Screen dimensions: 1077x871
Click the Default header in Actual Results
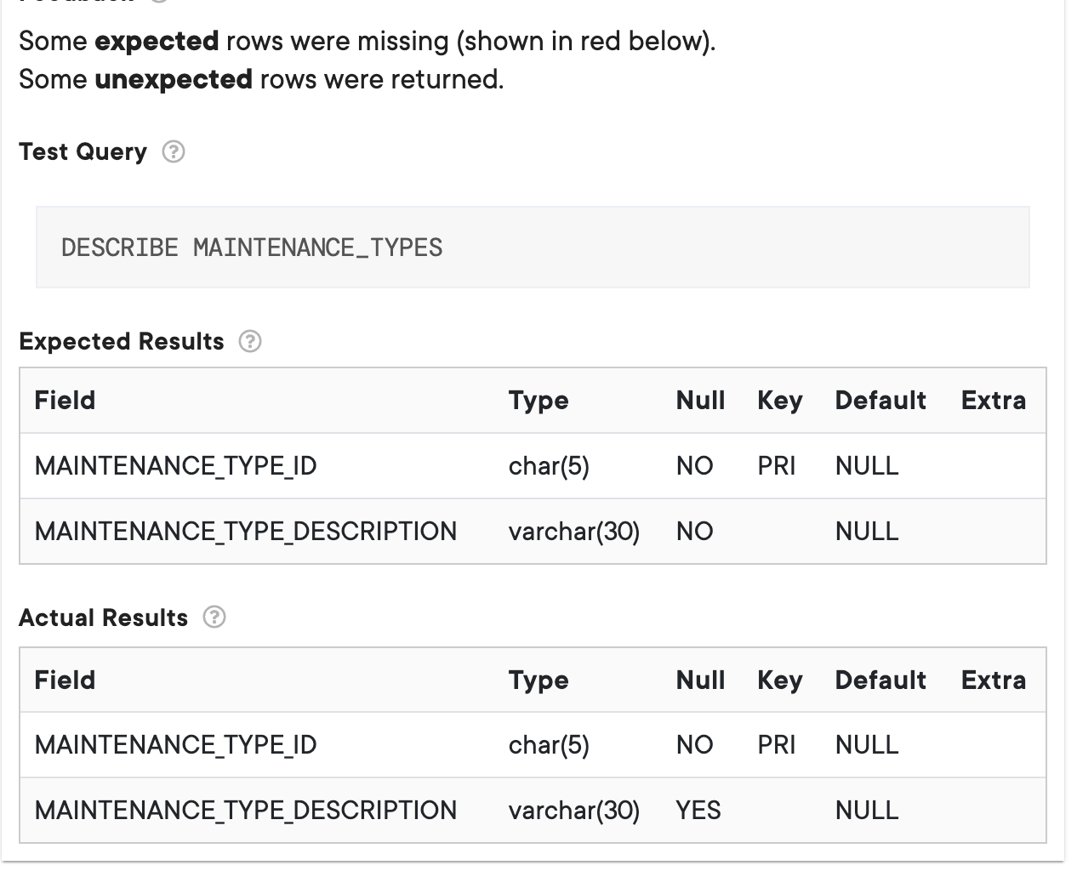880,680
